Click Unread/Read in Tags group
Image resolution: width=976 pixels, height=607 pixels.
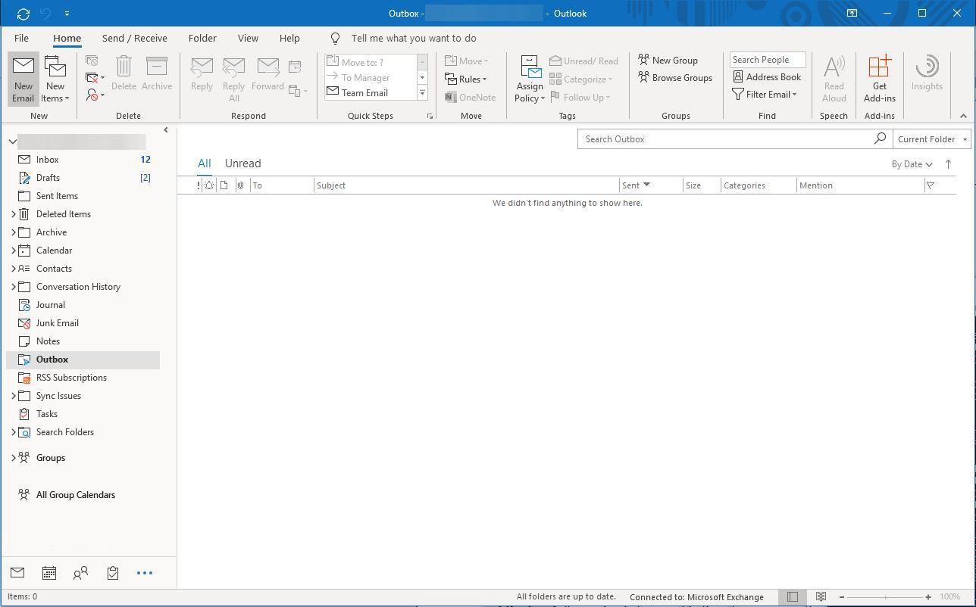pos(583,61)
